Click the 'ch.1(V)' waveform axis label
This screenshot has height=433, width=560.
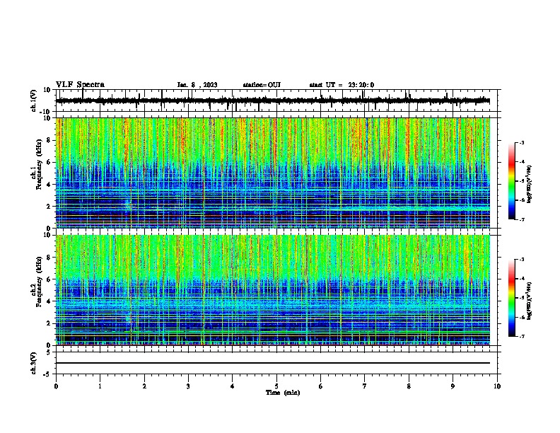tap(34, 100)
